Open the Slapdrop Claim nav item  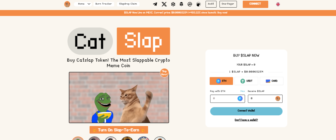(x=128, y=4)
